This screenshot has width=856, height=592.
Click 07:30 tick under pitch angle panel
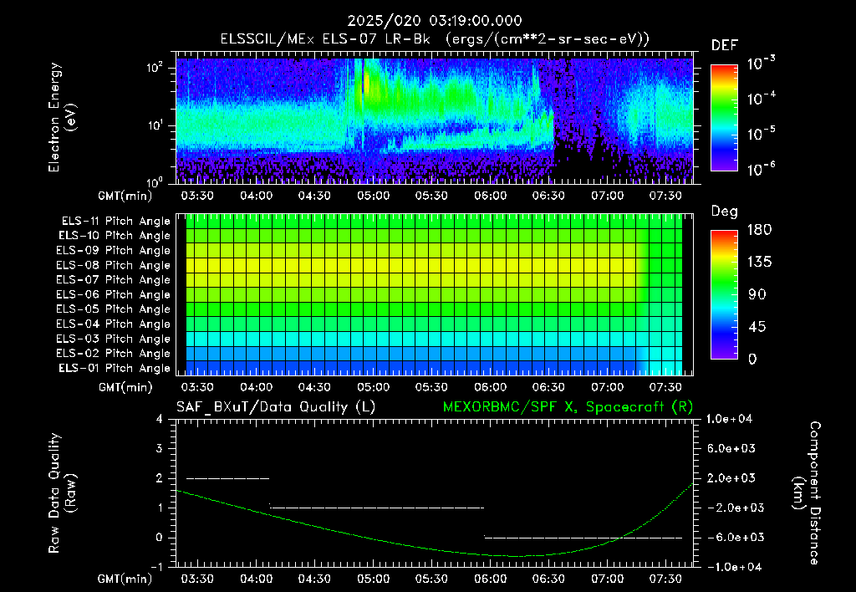tap(665, 387)
